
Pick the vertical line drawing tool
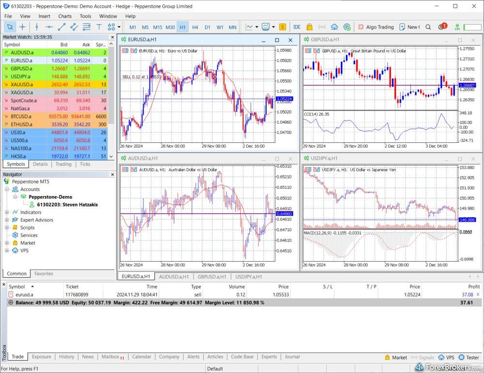tap(36, 27)
